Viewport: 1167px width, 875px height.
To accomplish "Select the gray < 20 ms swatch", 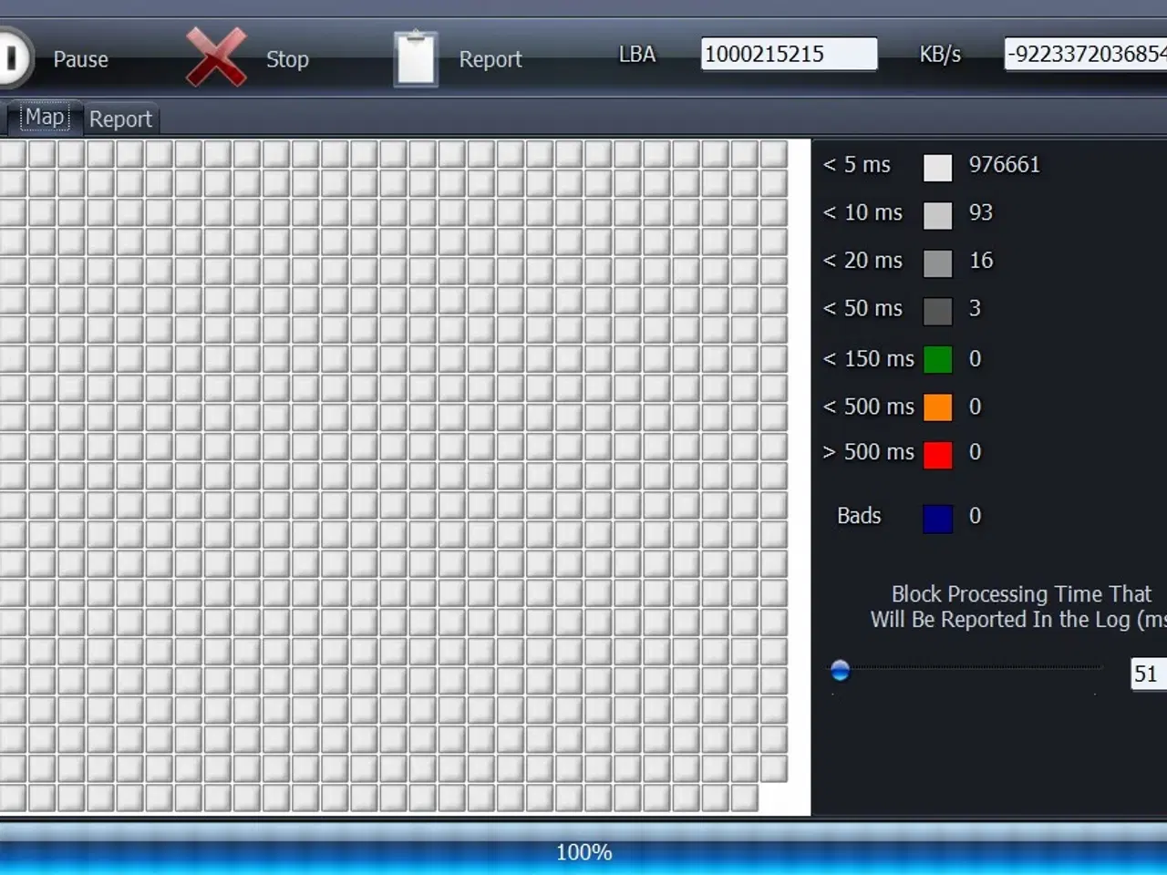I will pos(937,263).
